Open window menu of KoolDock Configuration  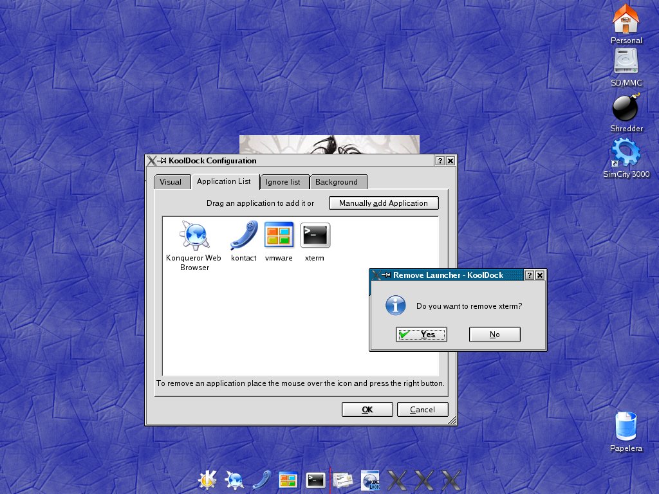152,160
